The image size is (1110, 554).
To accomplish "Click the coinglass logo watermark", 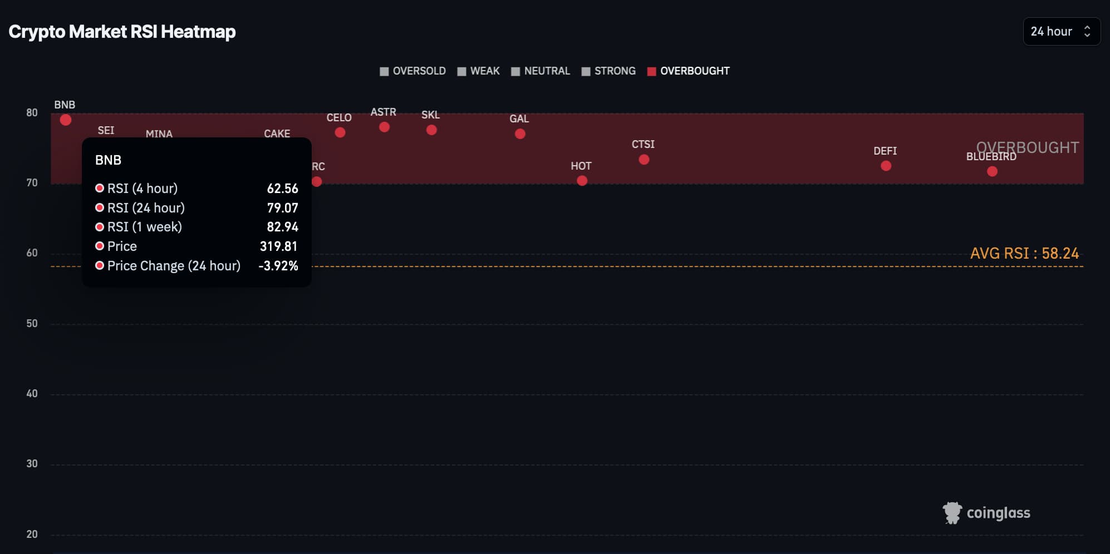I will click(986, 513).
